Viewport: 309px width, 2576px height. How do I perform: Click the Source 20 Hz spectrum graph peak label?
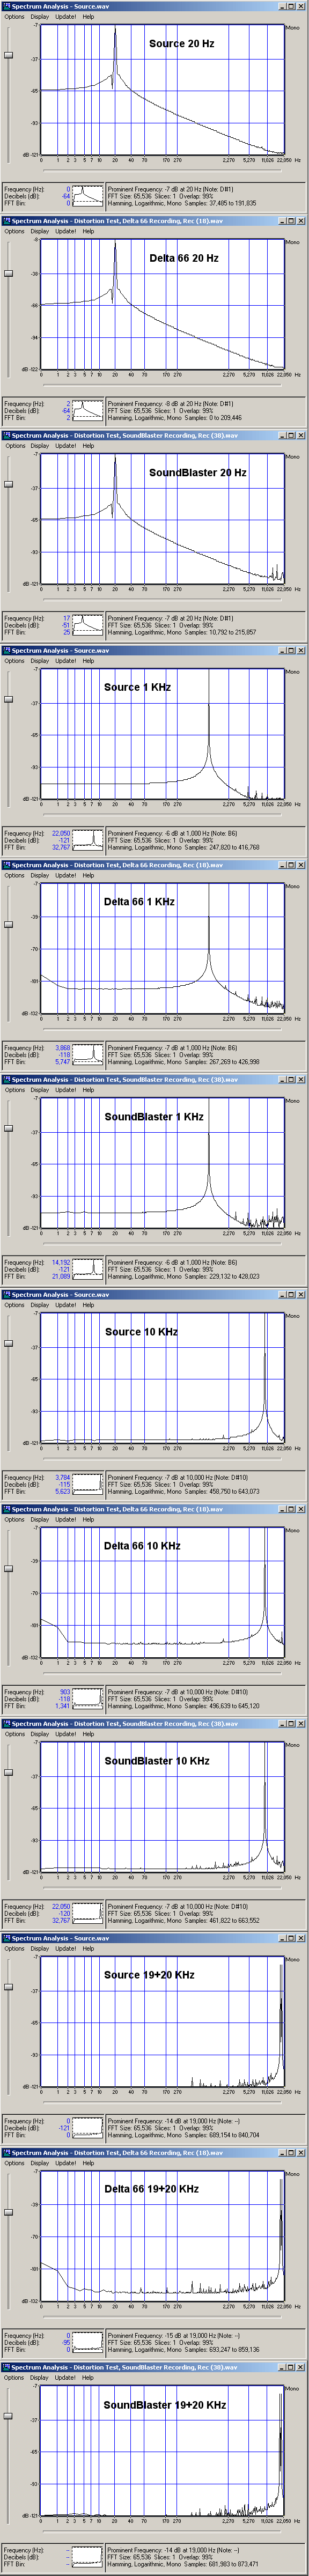coord(181,44)
